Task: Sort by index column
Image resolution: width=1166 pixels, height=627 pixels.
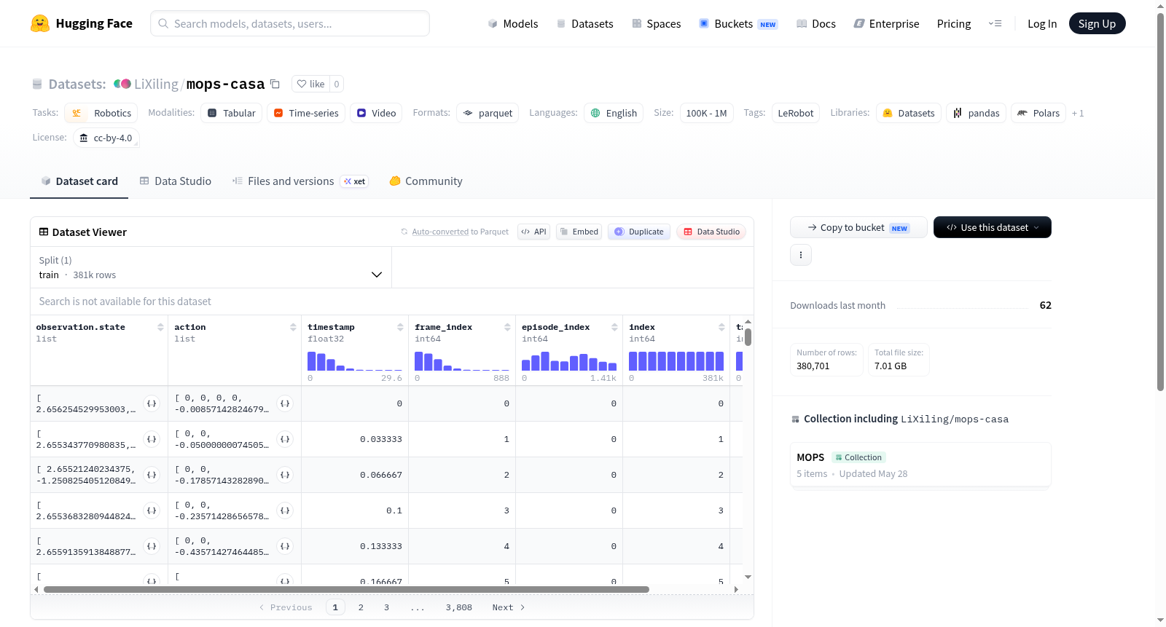Action: tap(721, 327)
